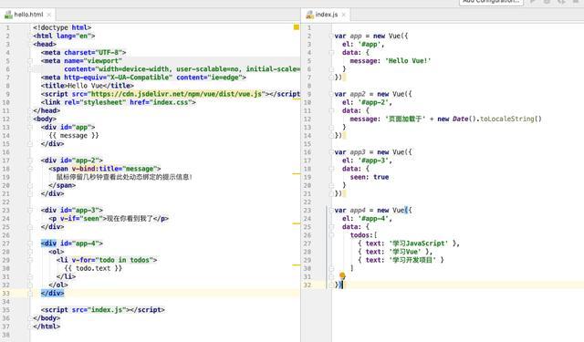Collapse the 'var app3 = new Vue' block
This screenshot has height=342, width=584.
(x=331, y=152)
